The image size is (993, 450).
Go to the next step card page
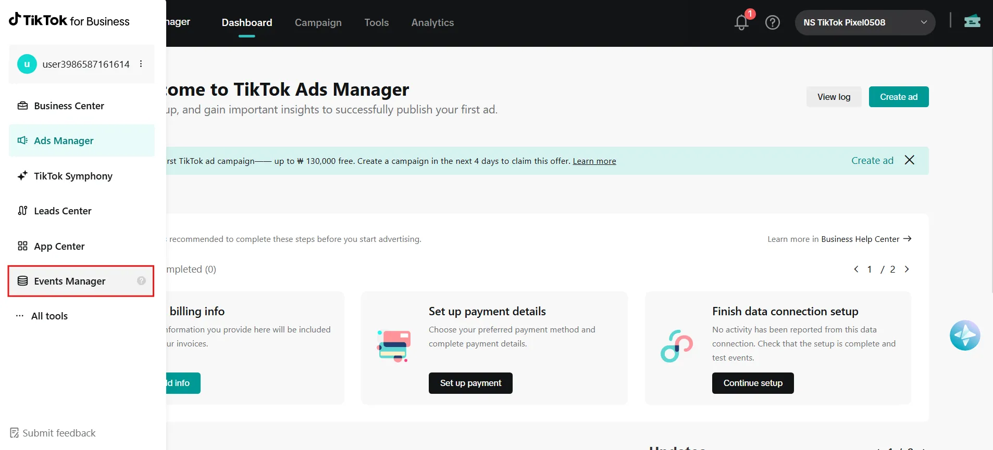tap(907, 269)
